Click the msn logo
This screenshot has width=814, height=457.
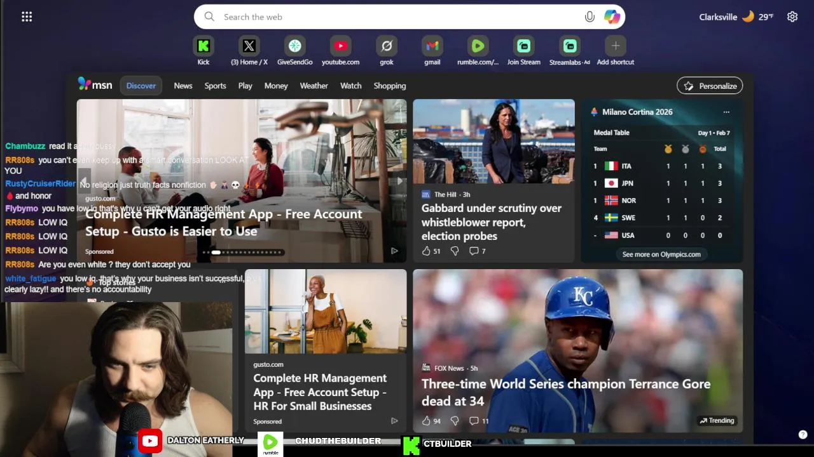click(x=95, y=84)
